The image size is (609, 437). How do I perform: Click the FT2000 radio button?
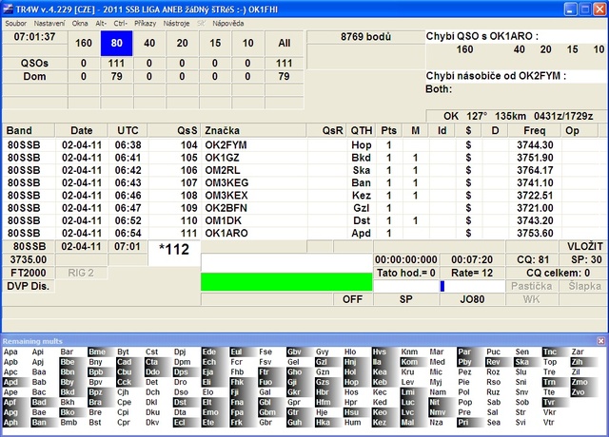pyautogui.click(x=30, y=272)
